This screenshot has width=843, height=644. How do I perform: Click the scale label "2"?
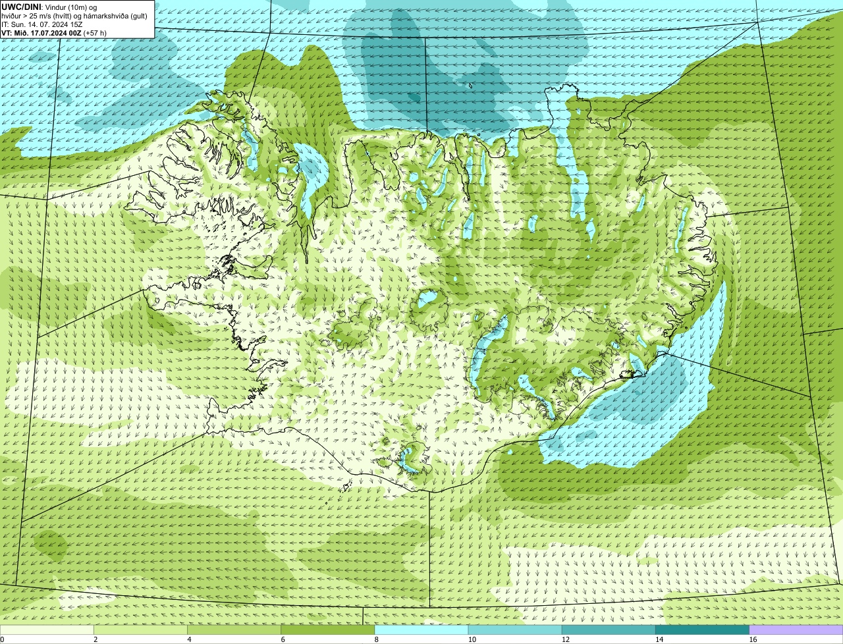[x=95, y=639]
